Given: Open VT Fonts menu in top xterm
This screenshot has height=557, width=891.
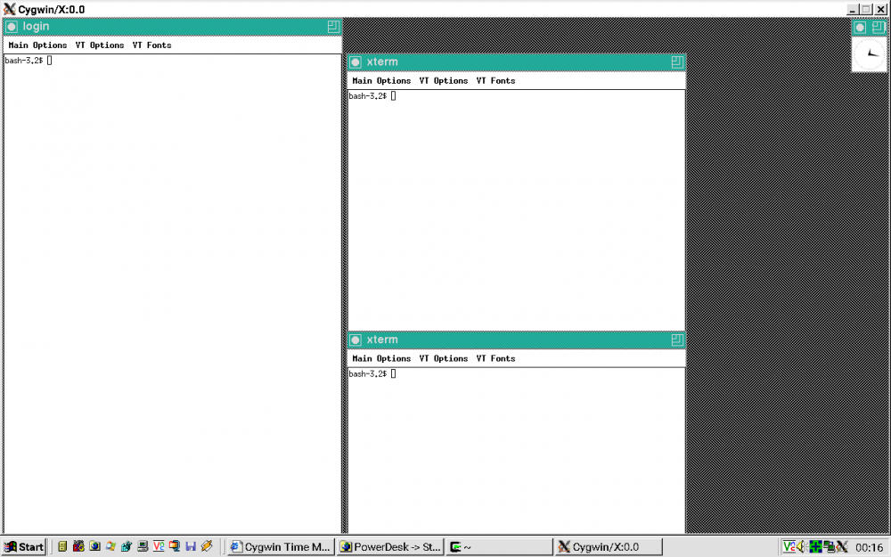Looking at the screenshot, I should coord(495,81).
